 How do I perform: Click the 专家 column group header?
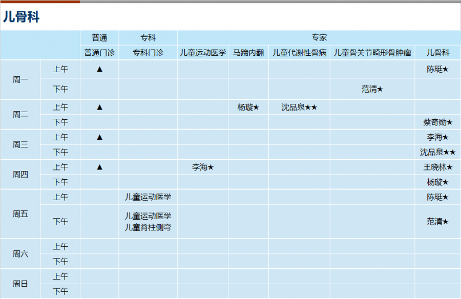coord(319,38)
